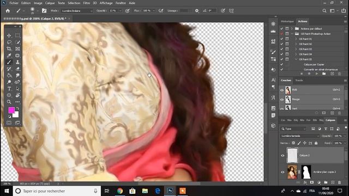Select the Zoom magnifier tool
The height and width of the screenshot is (196, 349).
[9, 102]
